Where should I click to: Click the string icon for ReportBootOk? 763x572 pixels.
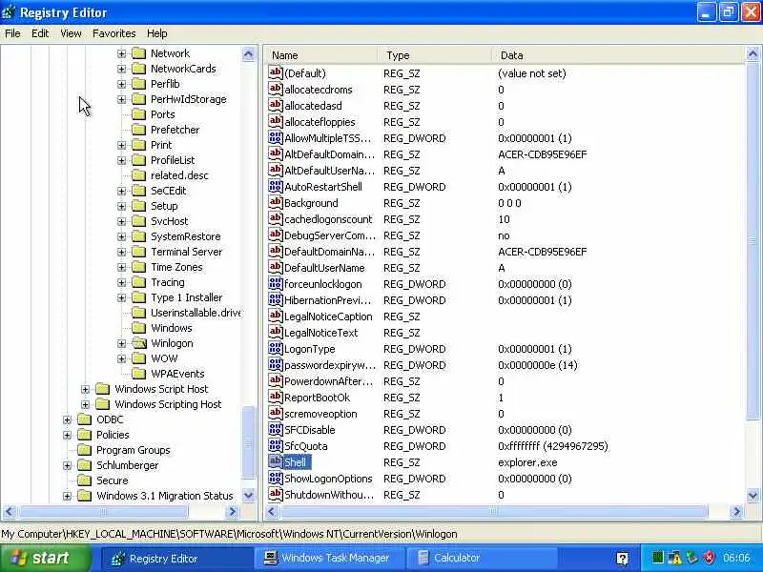coord(276,398)
